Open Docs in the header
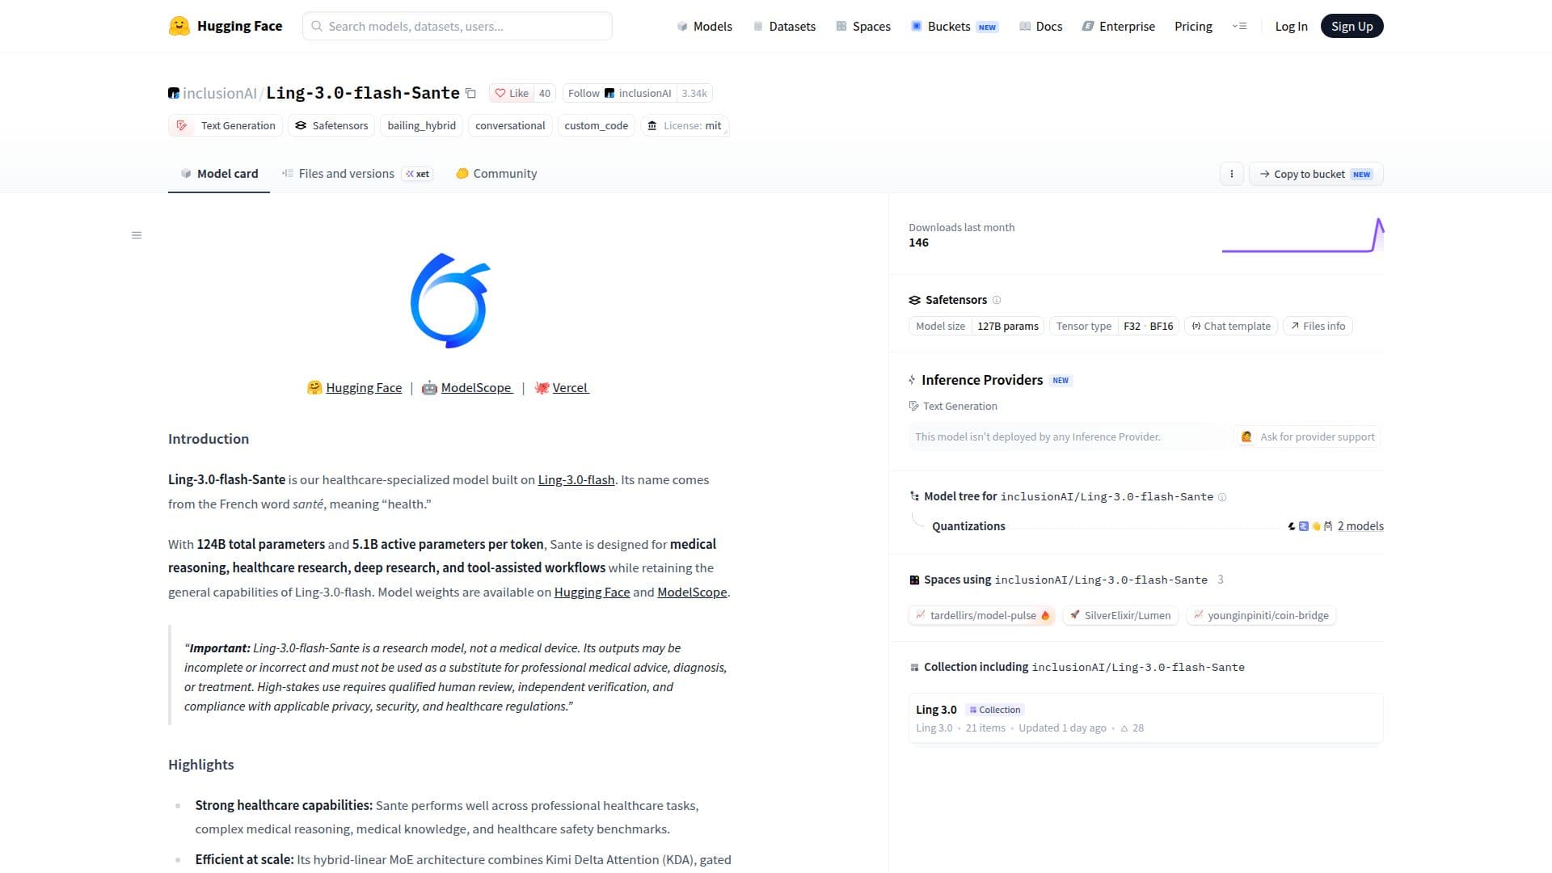The height and width of the screenshot is (873, 1552). [1040, 26]
